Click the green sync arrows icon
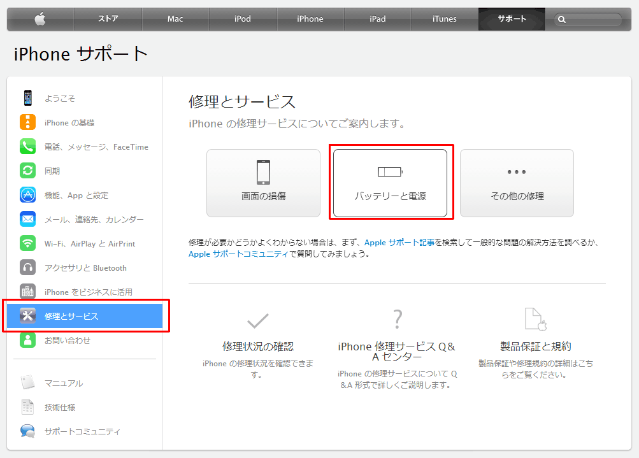This screenshot has width=639, height=458. point(27,170)
